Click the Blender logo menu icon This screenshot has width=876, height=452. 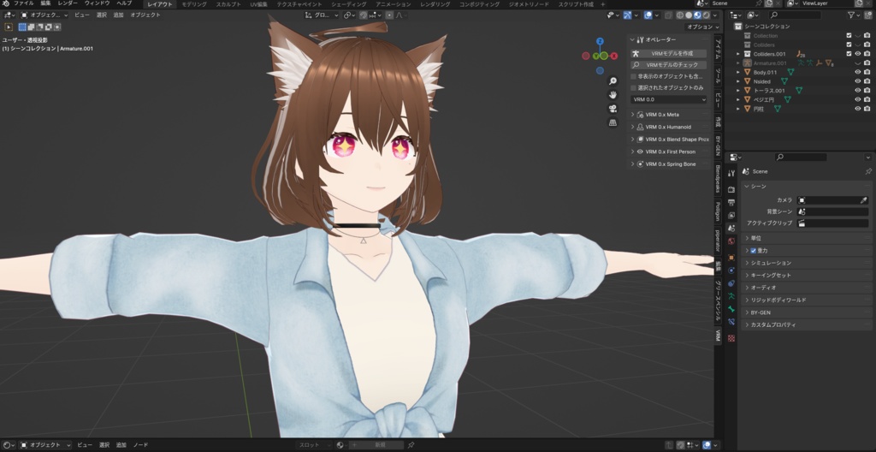6,3
